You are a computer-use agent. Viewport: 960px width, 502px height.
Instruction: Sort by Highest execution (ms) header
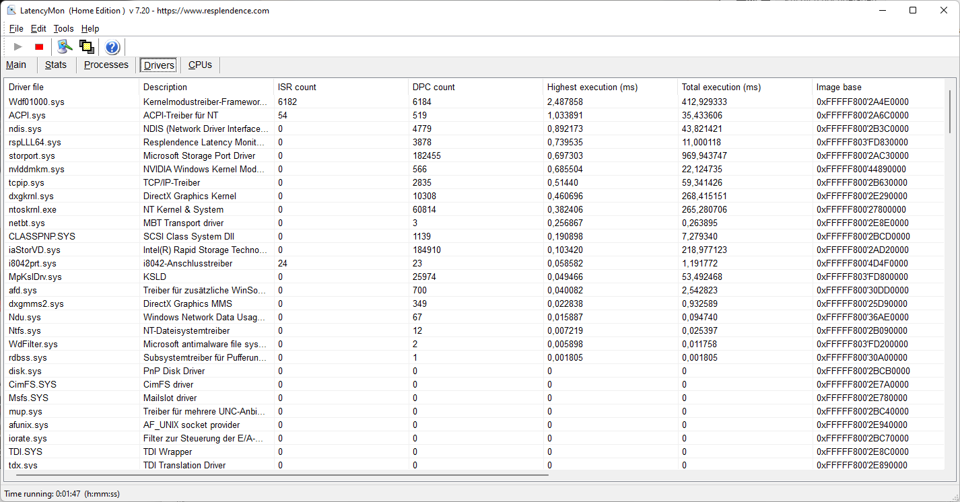coord(610,87)
